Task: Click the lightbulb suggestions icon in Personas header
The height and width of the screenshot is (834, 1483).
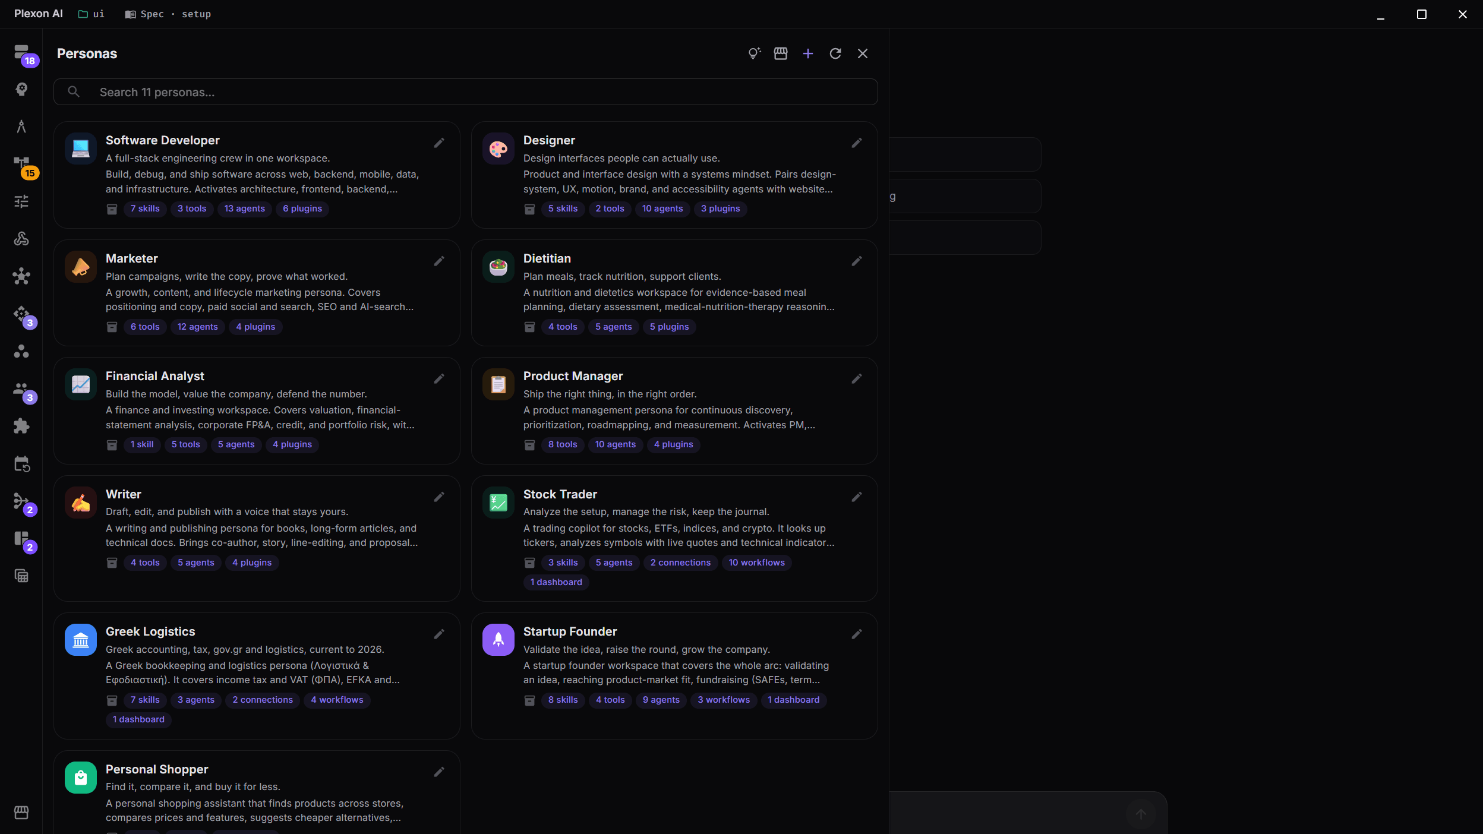Action: (754, 53)
